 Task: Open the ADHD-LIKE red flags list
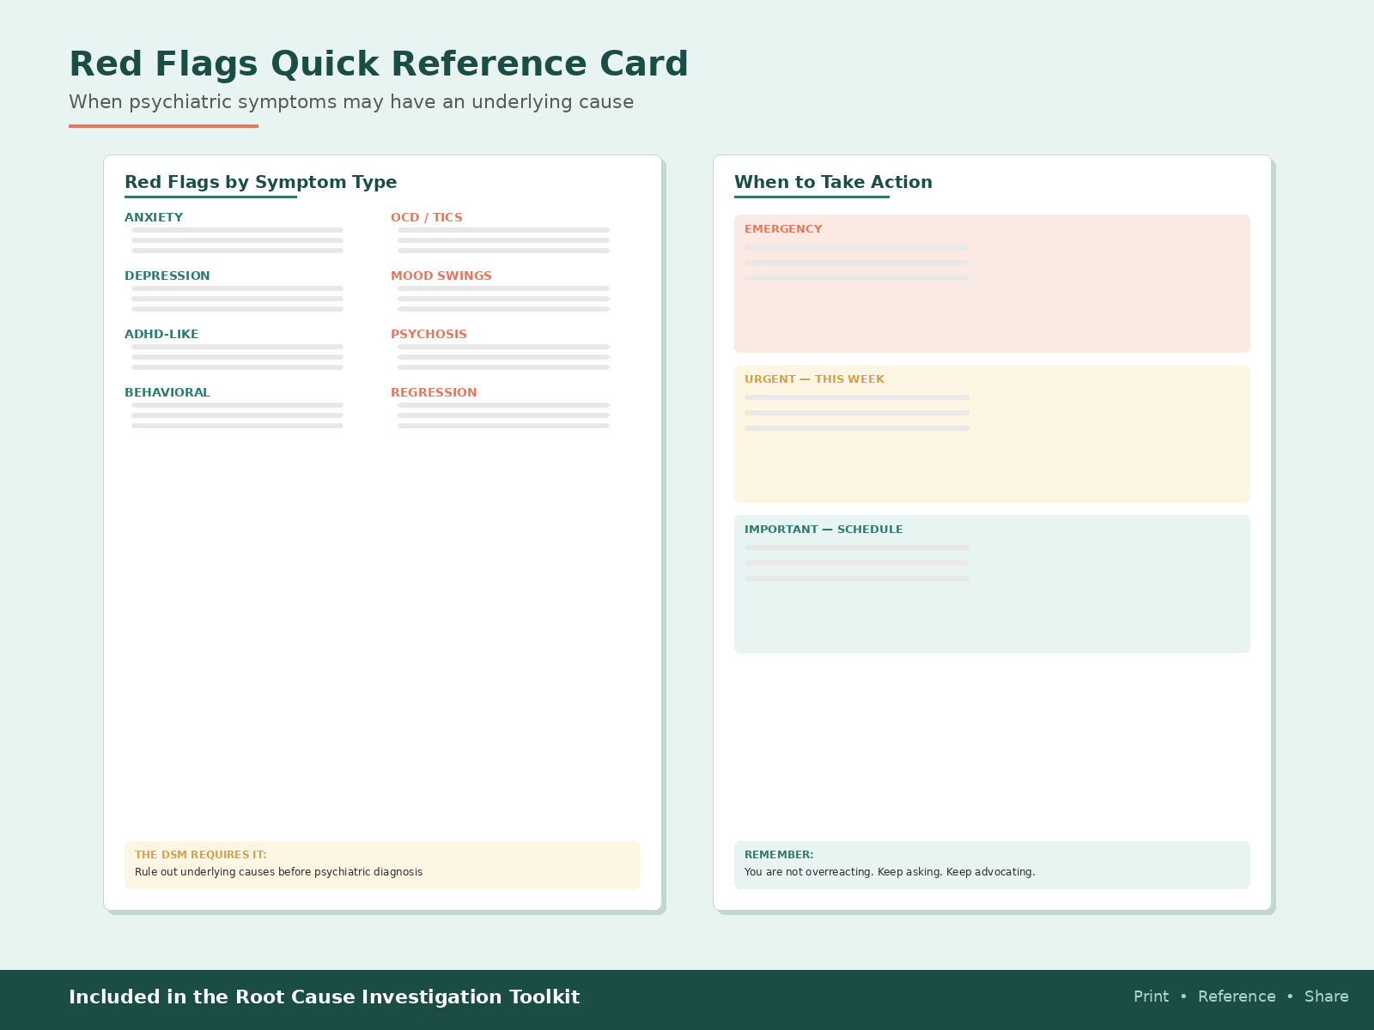pyautogui.click(x=161, y=334)
